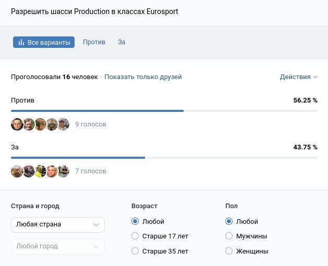Select Старше 17 лет age option
This screenshot has width=328, height=266.
point(136,236)
